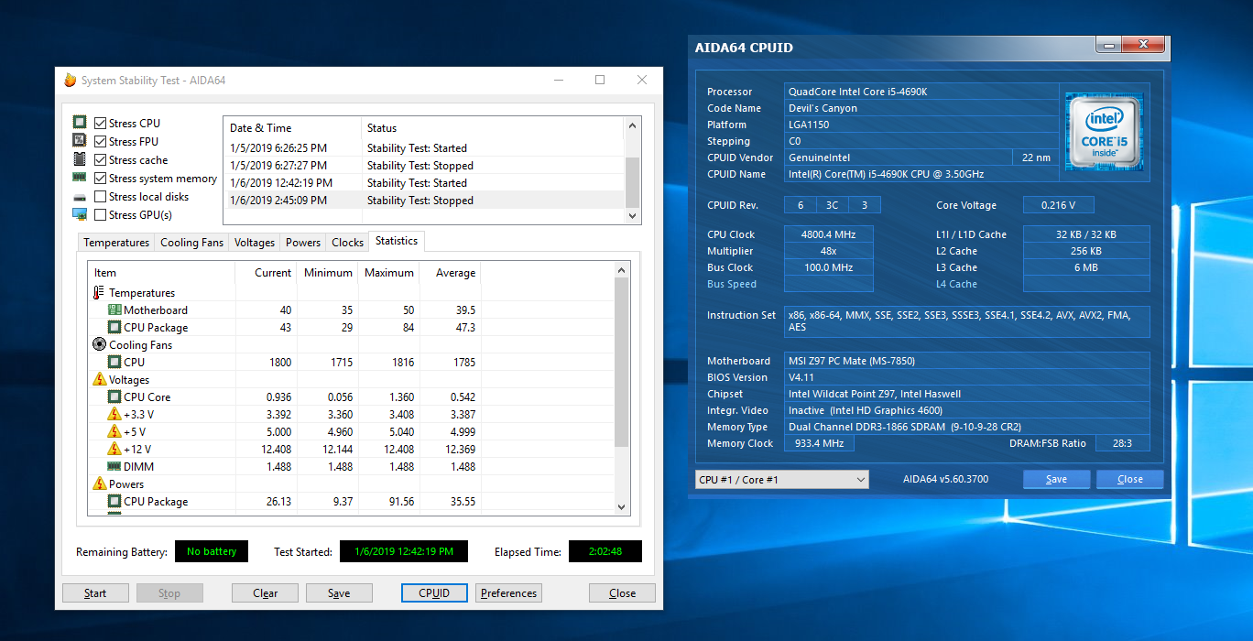
Task: Click the AIDA64 flame icon in title bar
Action: click(x=71, y=80)
